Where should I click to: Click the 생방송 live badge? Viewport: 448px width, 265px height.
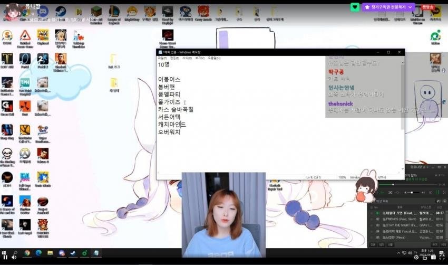point(428,7)
